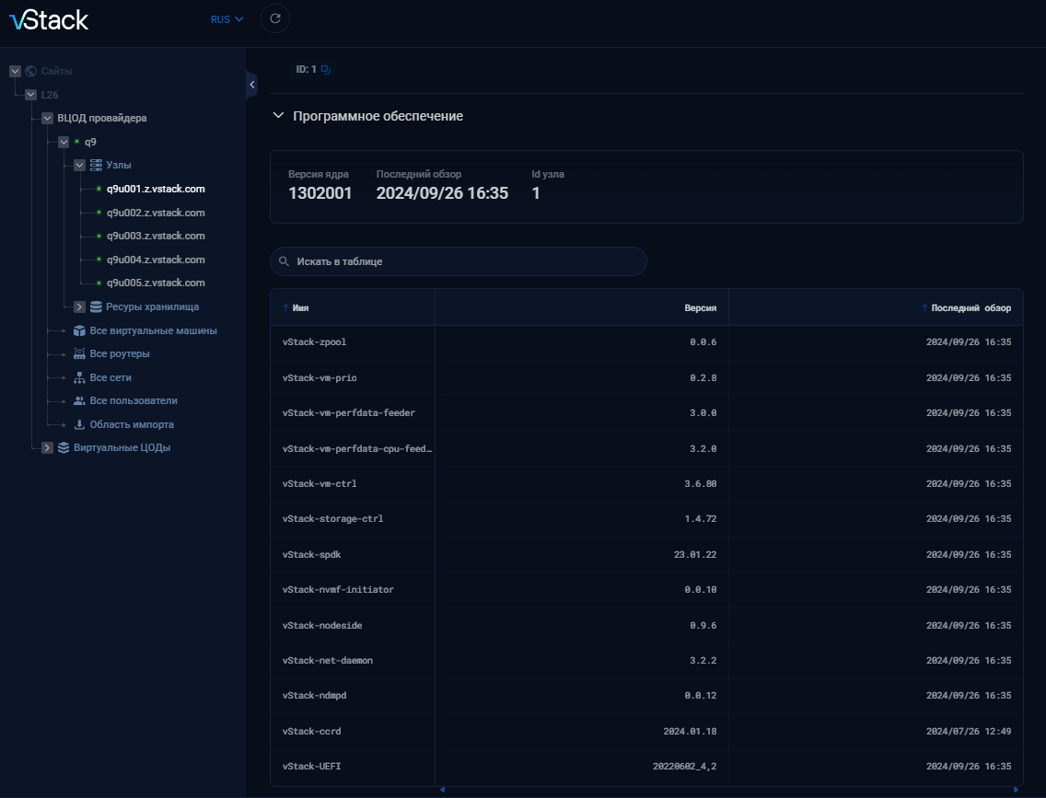Viewport: 1046px width, 798px height.
Task: Click the version value 23.01.22
Action: tap(695, 555)
